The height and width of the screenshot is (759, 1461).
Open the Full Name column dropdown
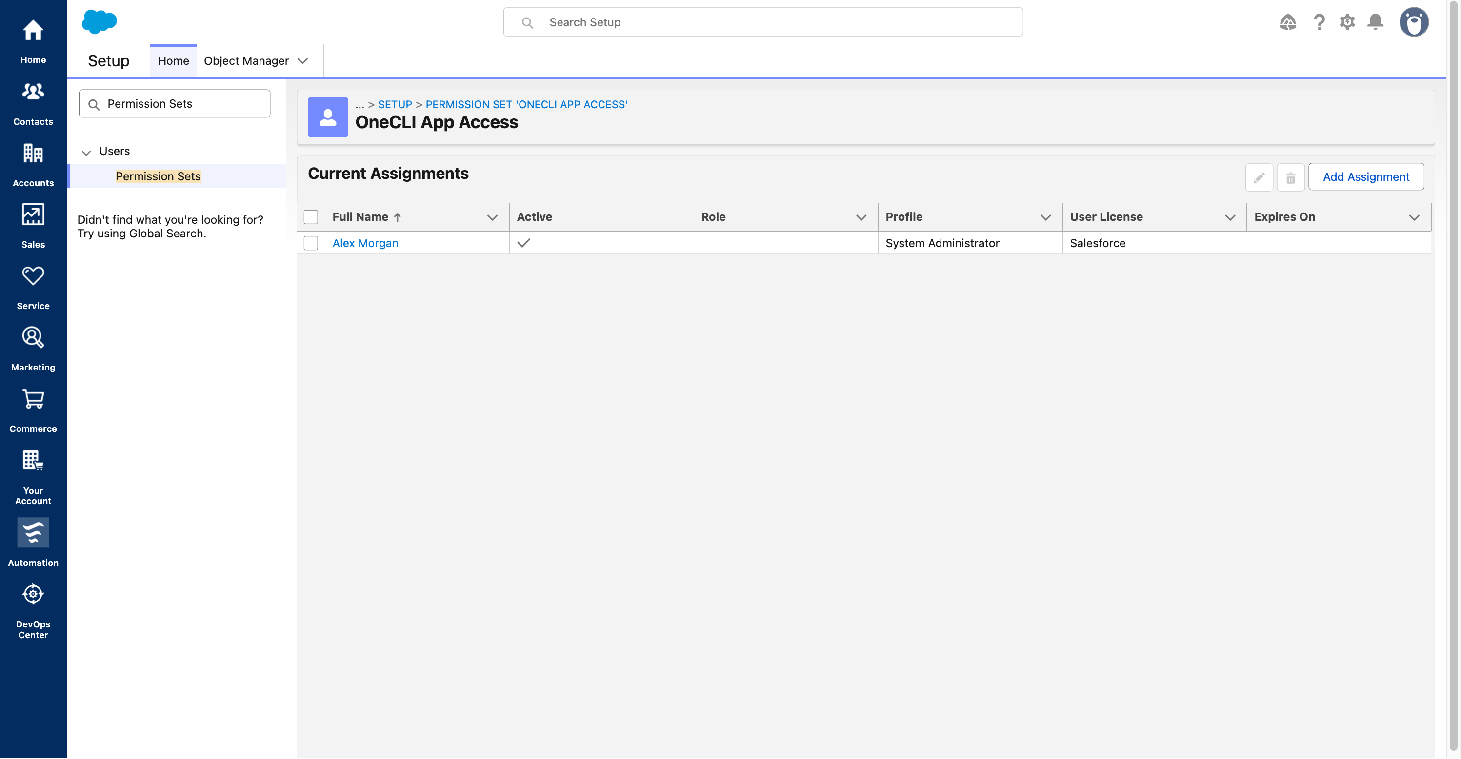[492, 217]
